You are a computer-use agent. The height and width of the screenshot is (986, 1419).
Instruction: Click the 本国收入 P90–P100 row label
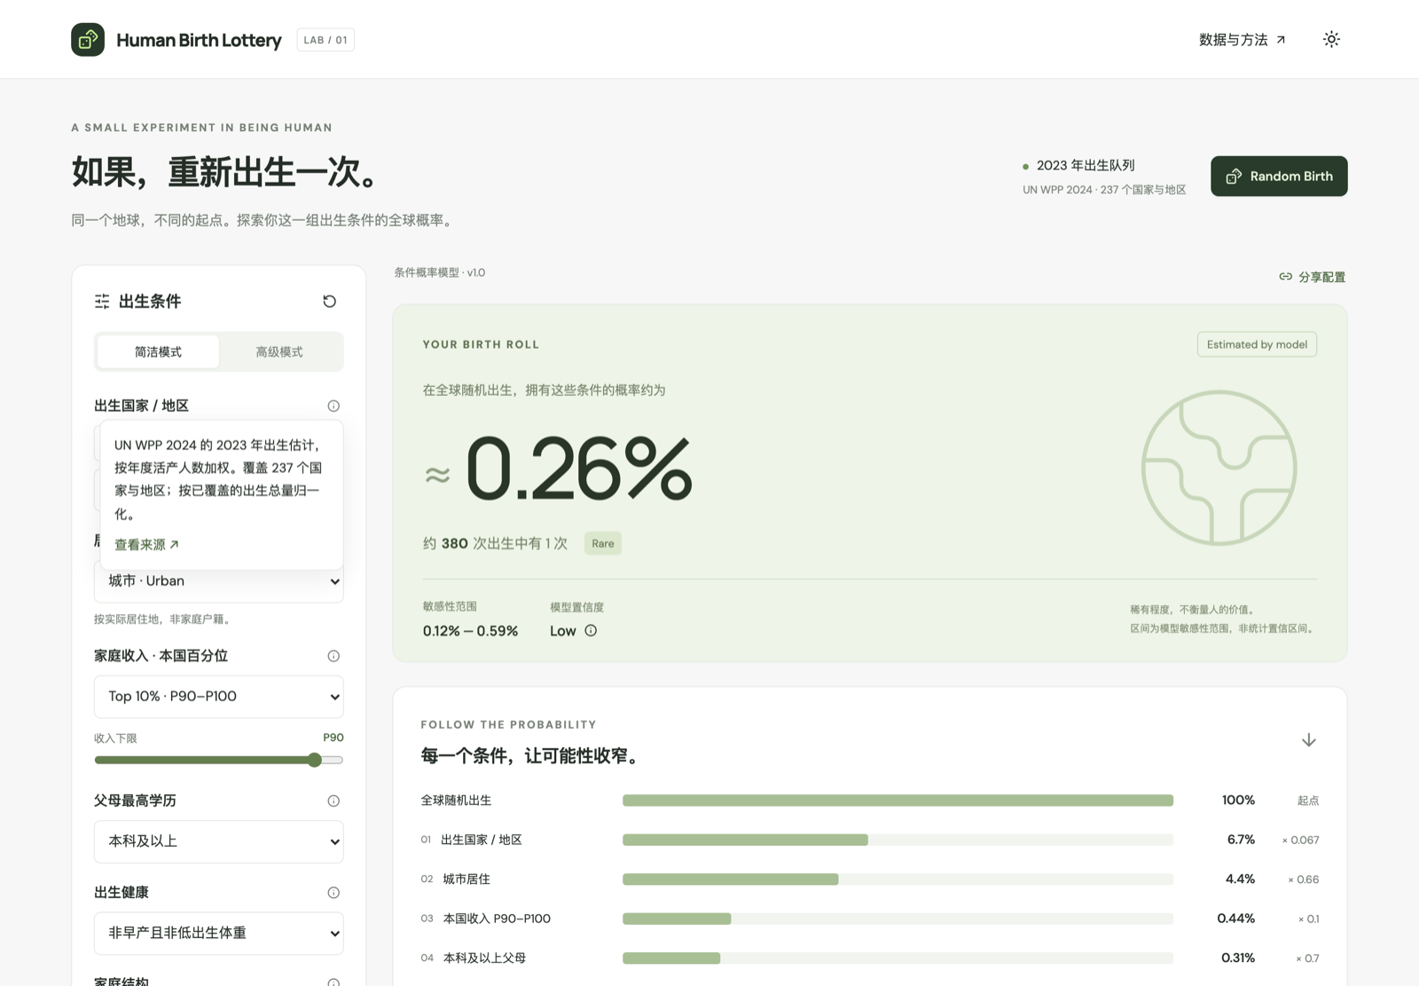pyautogui.click(x=497, y=919)
